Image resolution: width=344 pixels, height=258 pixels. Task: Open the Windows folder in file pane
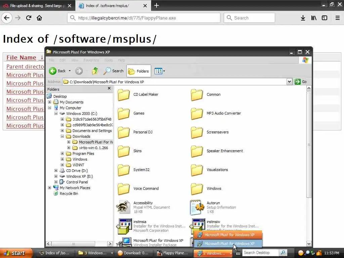coord(206,189)
